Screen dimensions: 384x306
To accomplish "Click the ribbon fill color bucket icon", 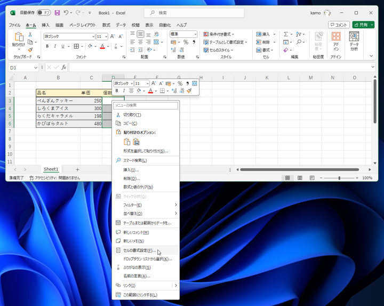I will click(x=90, y=46).
